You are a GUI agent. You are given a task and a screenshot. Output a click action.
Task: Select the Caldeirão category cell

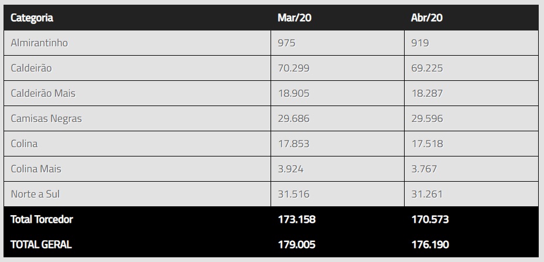[x=31, y=68]
